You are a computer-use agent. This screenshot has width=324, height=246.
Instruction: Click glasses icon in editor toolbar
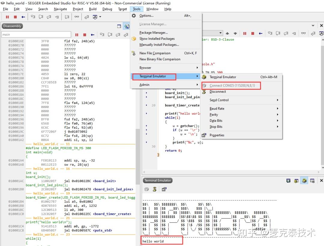click(x=303, y=33)
